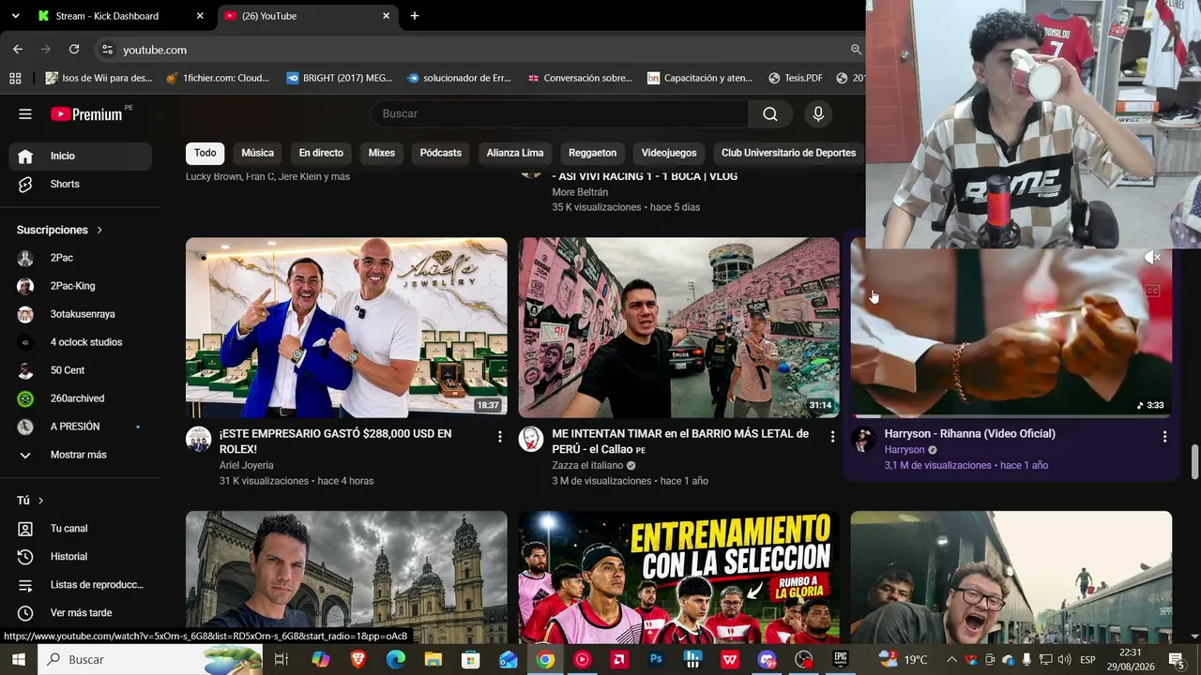Viewport: 1201px width, 675px height.
Task: Select the Música filter chip
Action: [257, 153]
